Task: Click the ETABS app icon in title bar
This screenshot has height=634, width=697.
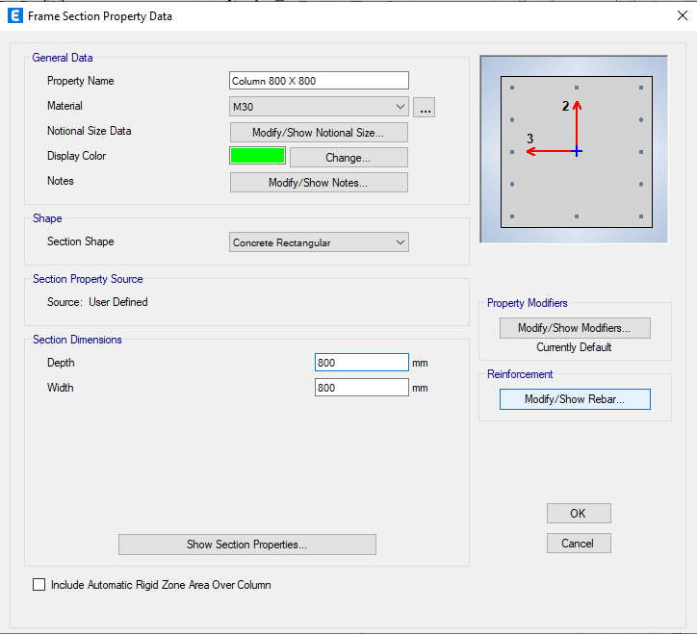Action: [14, 16]
